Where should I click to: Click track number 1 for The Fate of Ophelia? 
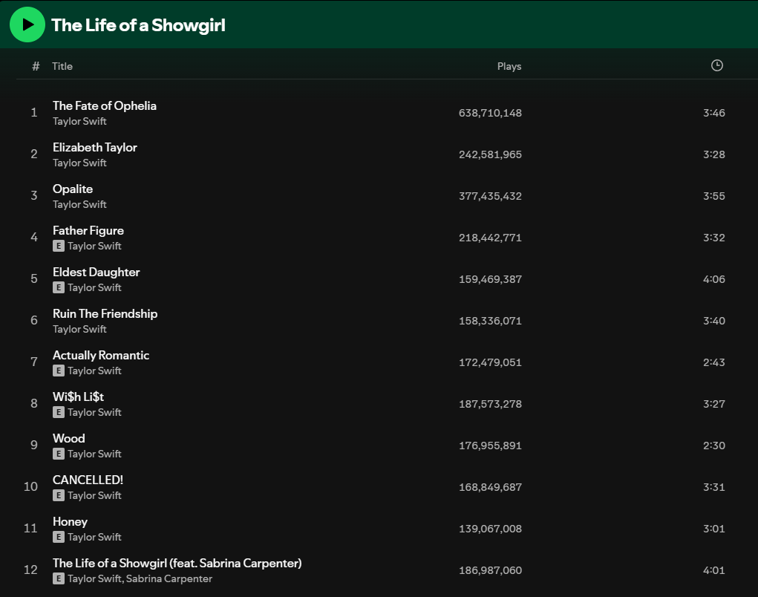click(x=34, y=113)
